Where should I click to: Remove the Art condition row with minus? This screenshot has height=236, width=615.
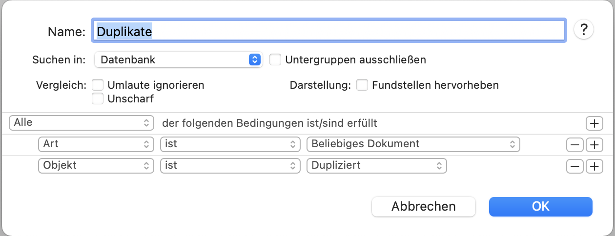574,145
